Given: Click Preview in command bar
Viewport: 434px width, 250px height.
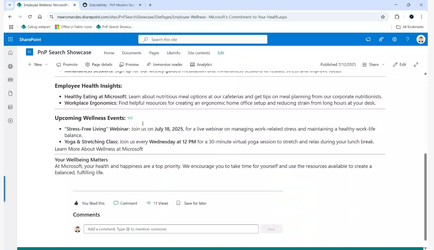Looking at the screenshot, I should coord(129,65).
